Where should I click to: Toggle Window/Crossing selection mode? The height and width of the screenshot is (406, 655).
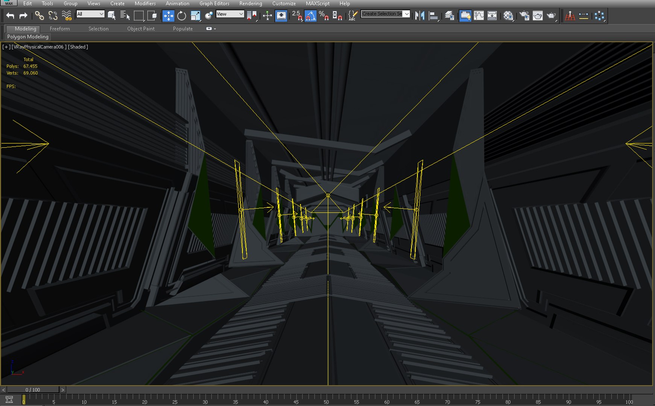152,16
